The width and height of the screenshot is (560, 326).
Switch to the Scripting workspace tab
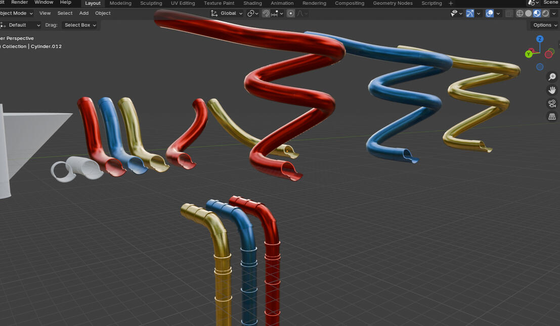432,3
